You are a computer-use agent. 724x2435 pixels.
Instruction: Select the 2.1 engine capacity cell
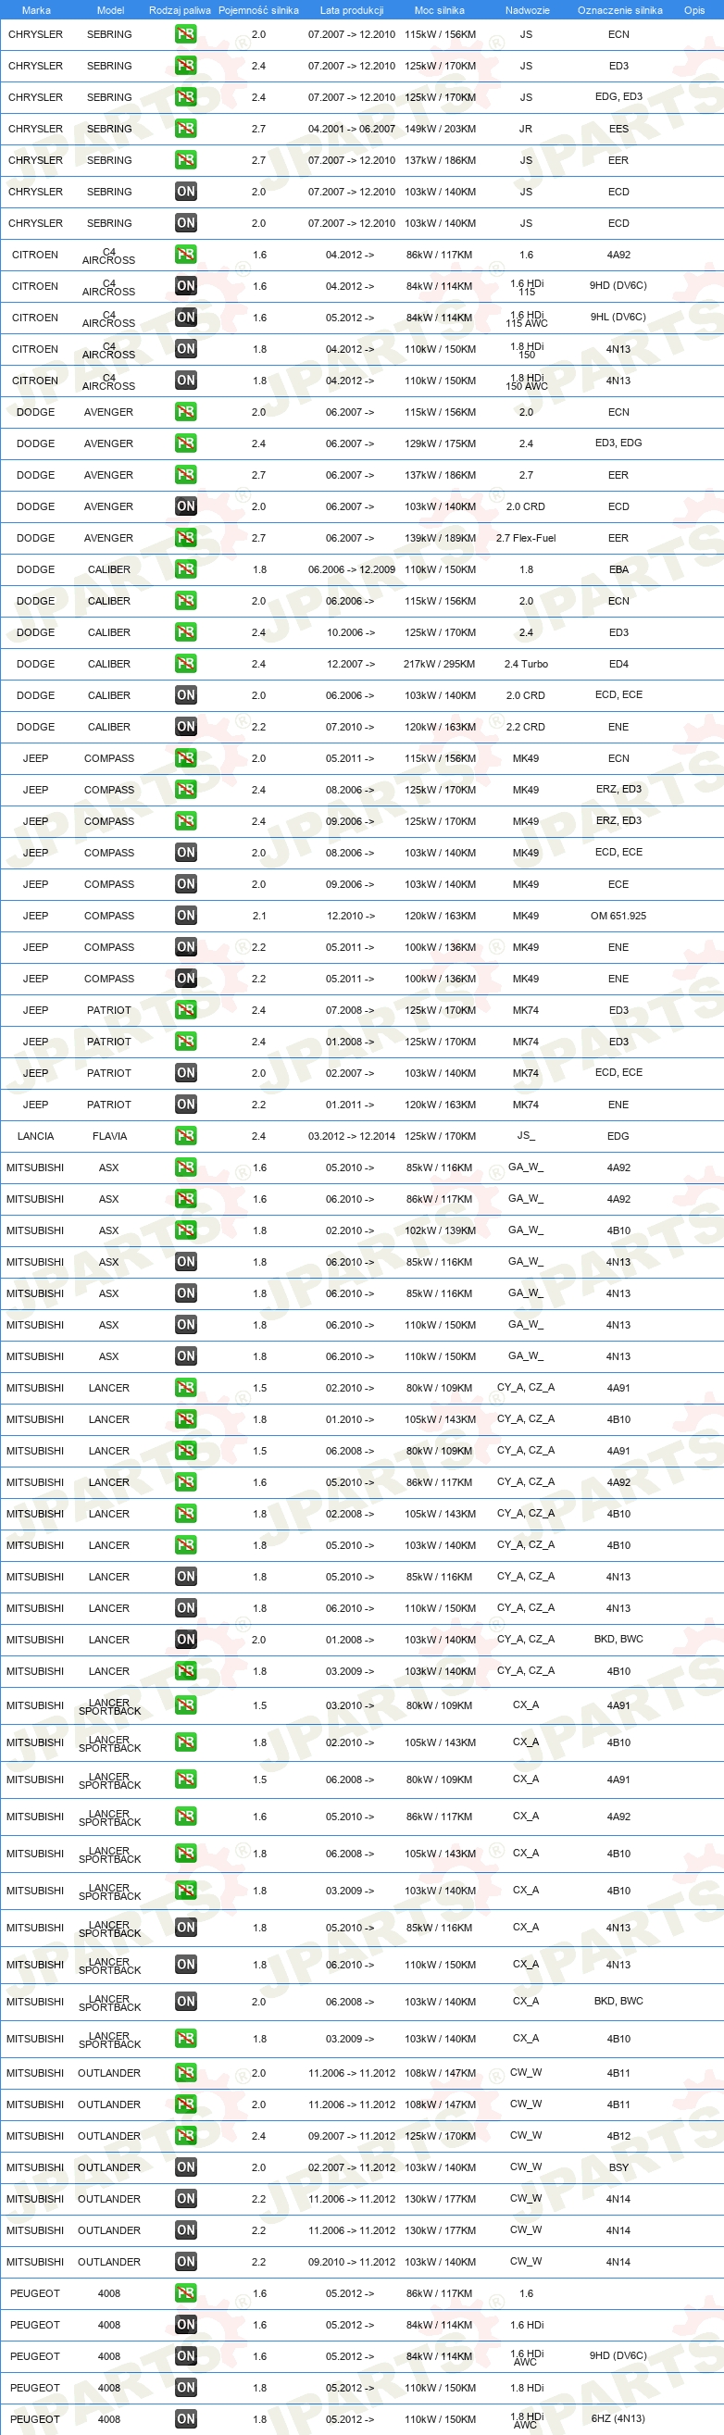tap(259, 916)
